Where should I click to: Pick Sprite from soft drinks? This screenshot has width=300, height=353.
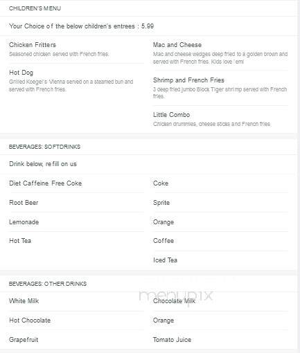tap(161, 203)
